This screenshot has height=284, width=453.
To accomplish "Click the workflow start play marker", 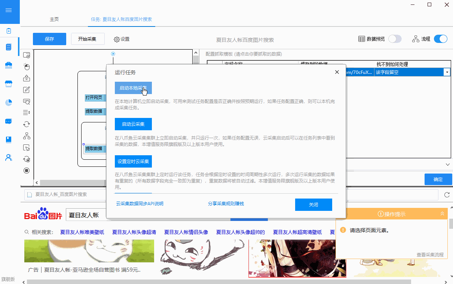I will (x=113, y=54).
